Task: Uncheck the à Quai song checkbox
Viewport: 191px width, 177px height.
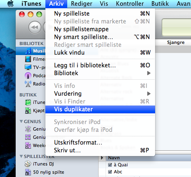Action: (x=110, y=165)
